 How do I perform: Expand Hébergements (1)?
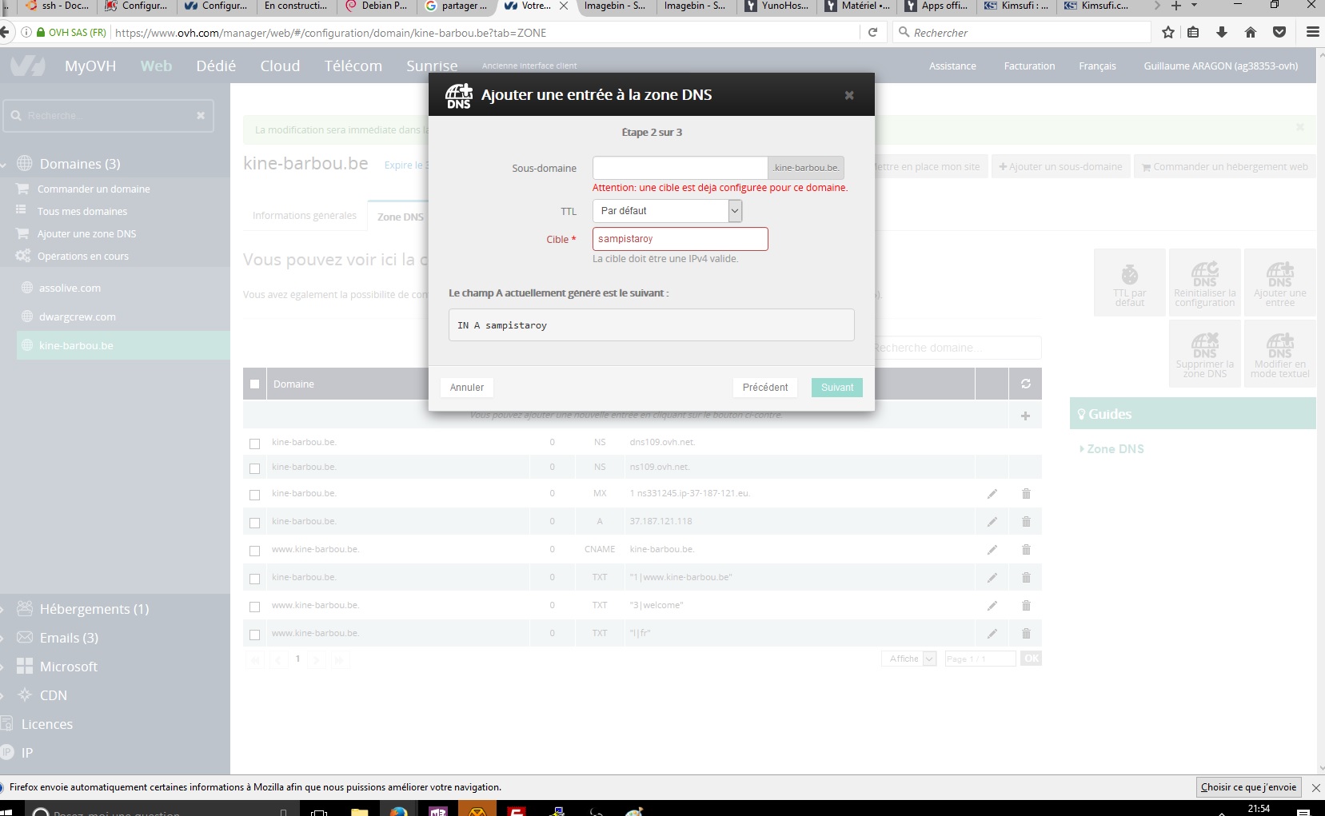pyautogui.click(x=94, y=609)
